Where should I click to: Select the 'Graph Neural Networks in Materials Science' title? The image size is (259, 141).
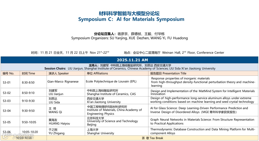click(x=202, y=122)
